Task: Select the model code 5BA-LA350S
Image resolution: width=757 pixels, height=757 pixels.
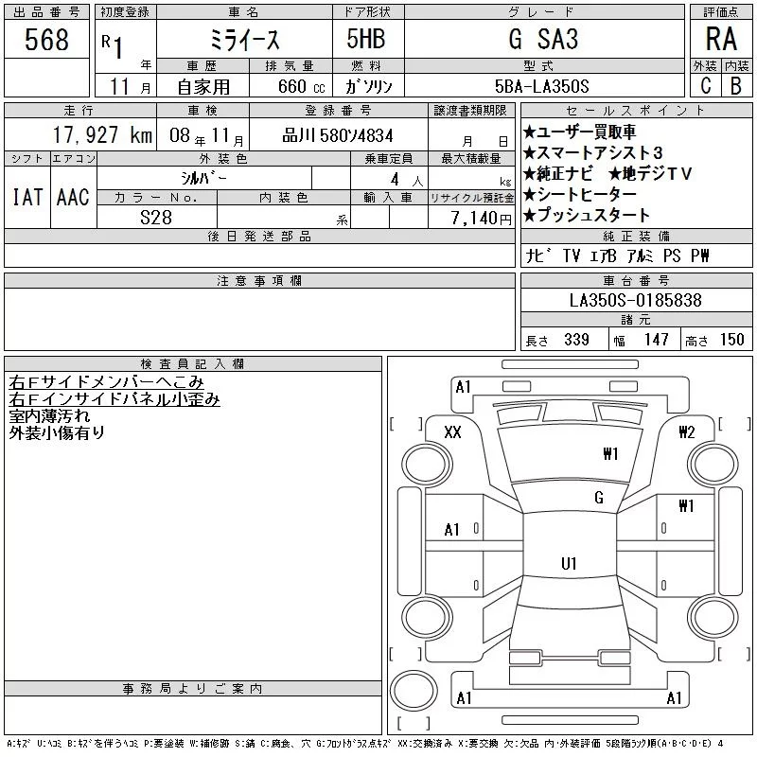Action: point(541,86)
